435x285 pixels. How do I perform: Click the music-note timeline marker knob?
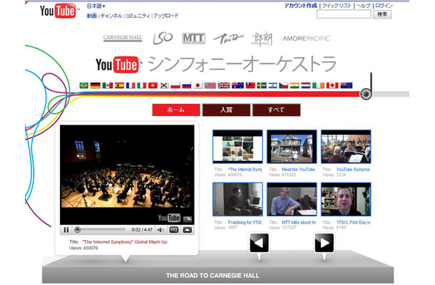pos(366,94)
